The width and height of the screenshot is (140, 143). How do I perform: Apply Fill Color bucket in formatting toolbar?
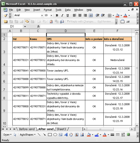click(x=118, y=15)
